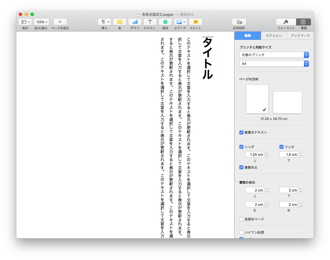The height and width of the screenshot is (260, 330).
Task: Open the Format paintbrush panel
Action: click(x=286, y=22)
